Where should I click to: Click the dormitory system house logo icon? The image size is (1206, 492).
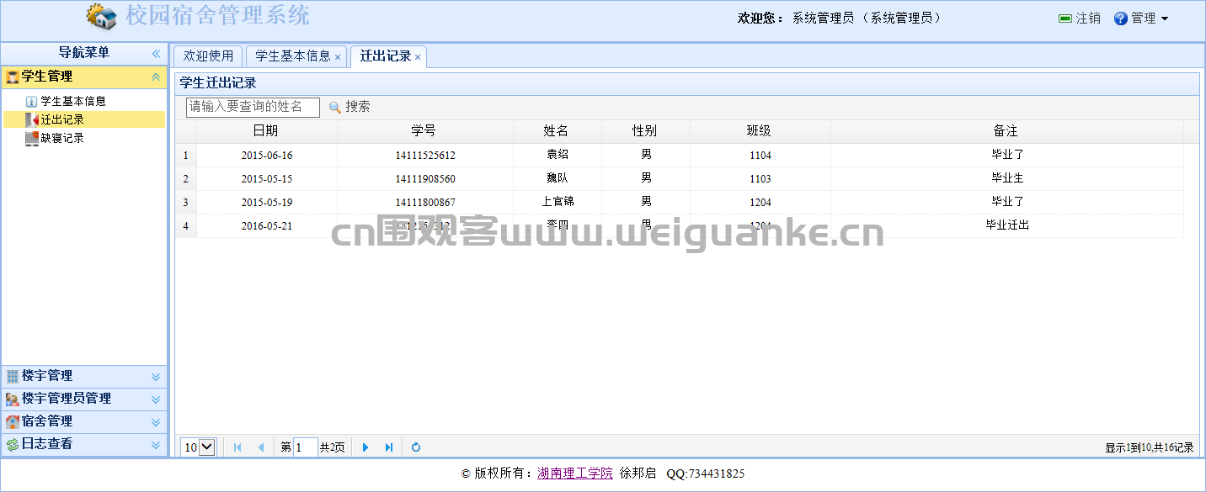[x=101, y=16]
